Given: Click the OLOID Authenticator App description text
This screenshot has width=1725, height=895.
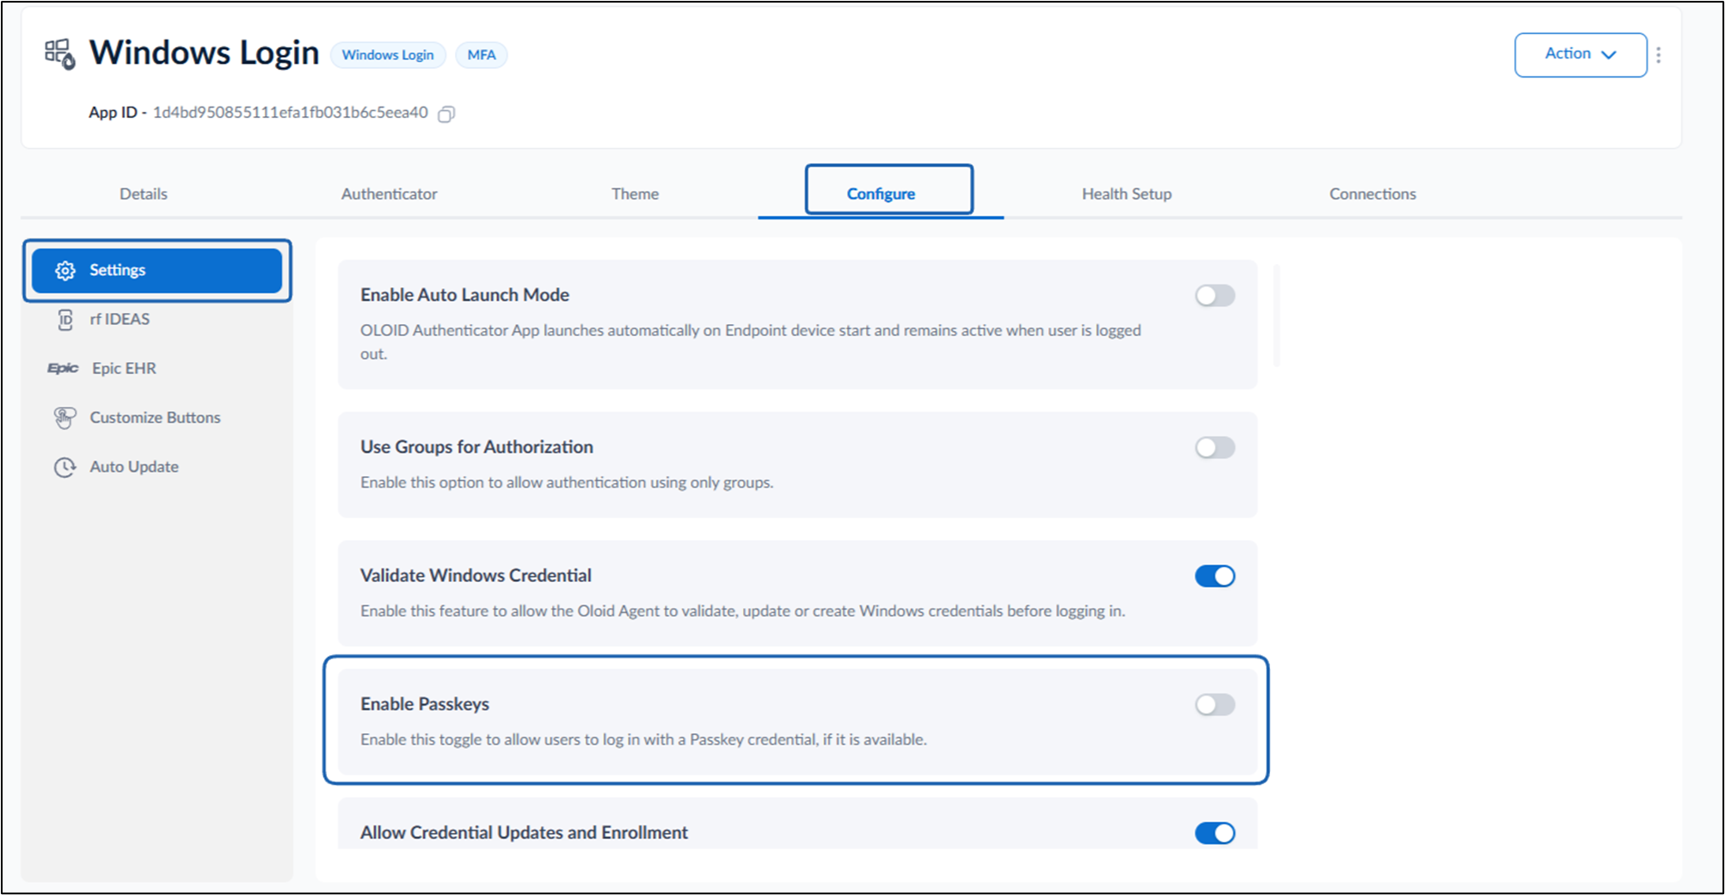Looking at the screenshot, I should [751, 342].
